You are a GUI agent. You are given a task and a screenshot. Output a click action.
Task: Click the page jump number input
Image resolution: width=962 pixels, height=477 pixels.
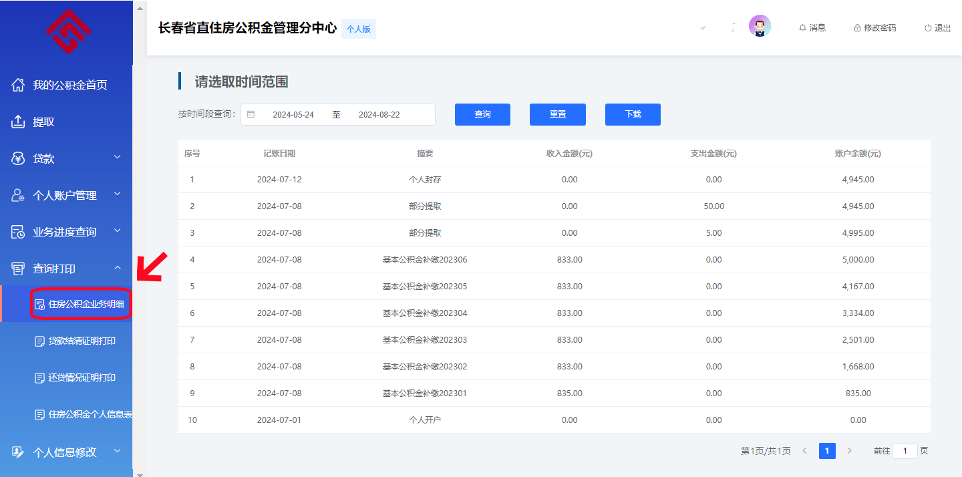905,451
